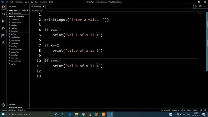Open the Explorer view in activity bar
Screen dimensions: 208x117
click(x=3, y=7)
